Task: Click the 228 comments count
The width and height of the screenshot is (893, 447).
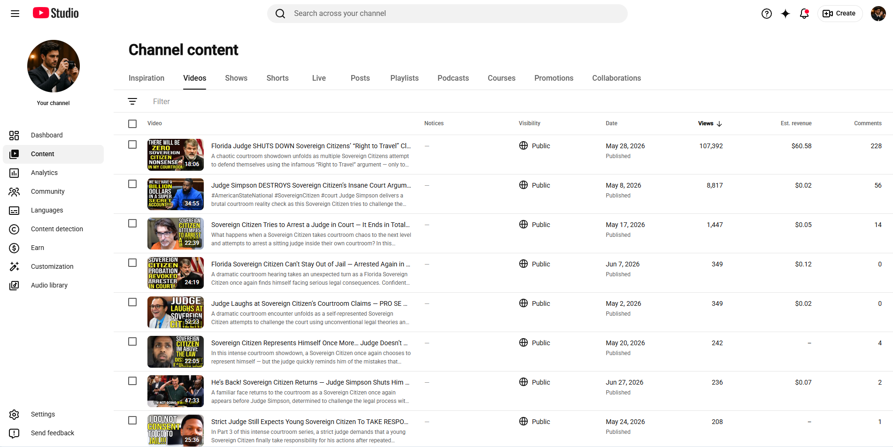Action: click(876, 146)
